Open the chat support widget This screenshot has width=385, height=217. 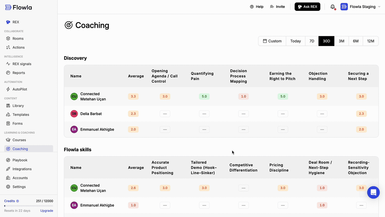[x=373, y=192]
